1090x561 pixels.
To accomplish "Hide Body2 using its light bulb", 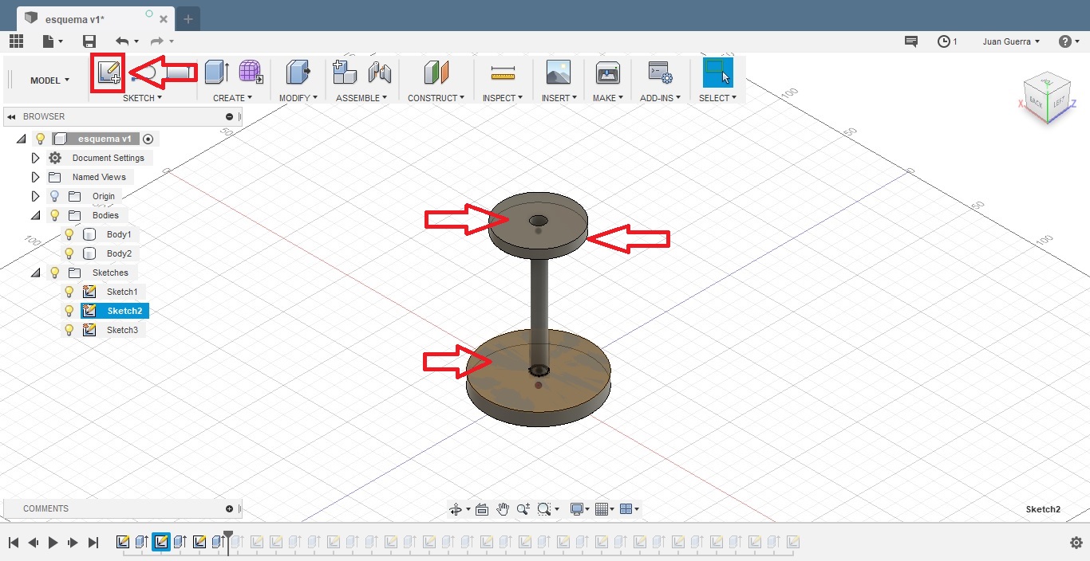I will pos(69,253).
